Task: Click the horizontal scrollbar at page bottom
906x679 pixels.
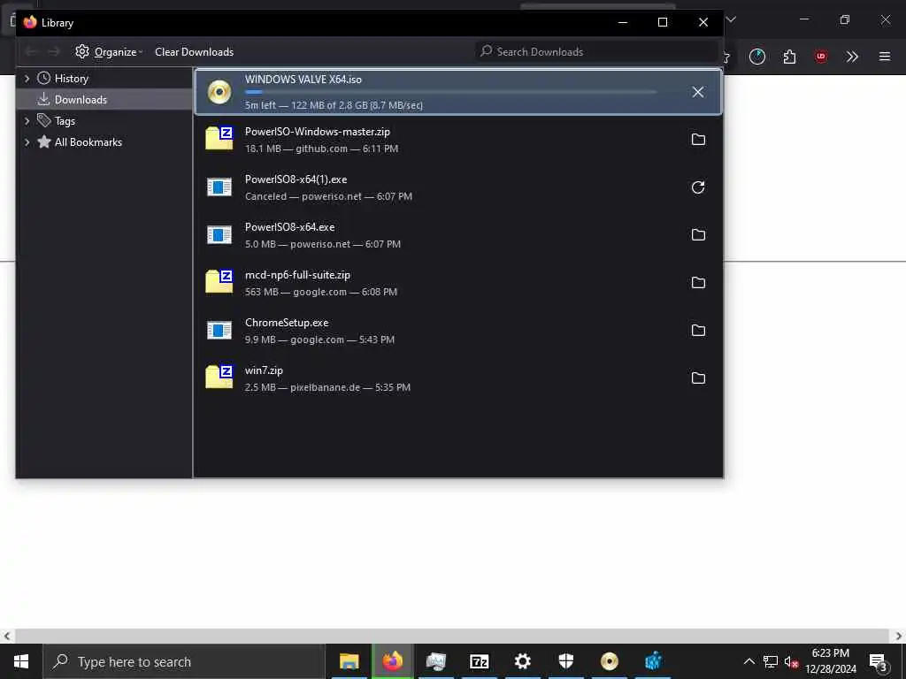Action: pyautogui.click(x=452, y=637)
